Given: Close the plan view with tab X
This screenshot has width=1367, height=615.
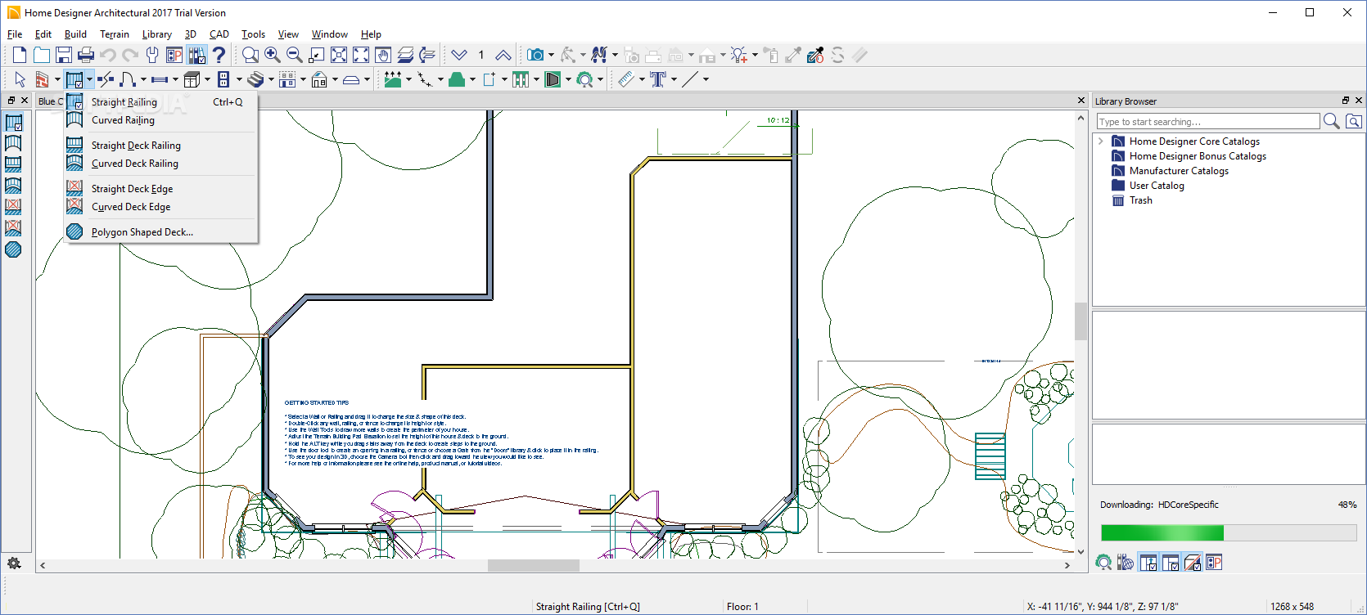Looking at the screenshot, I should coord(1081,101).
